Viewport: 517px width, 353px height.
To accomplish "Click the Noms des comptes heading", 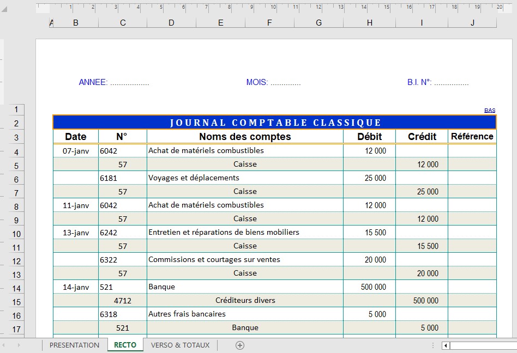I will (245, 136).
